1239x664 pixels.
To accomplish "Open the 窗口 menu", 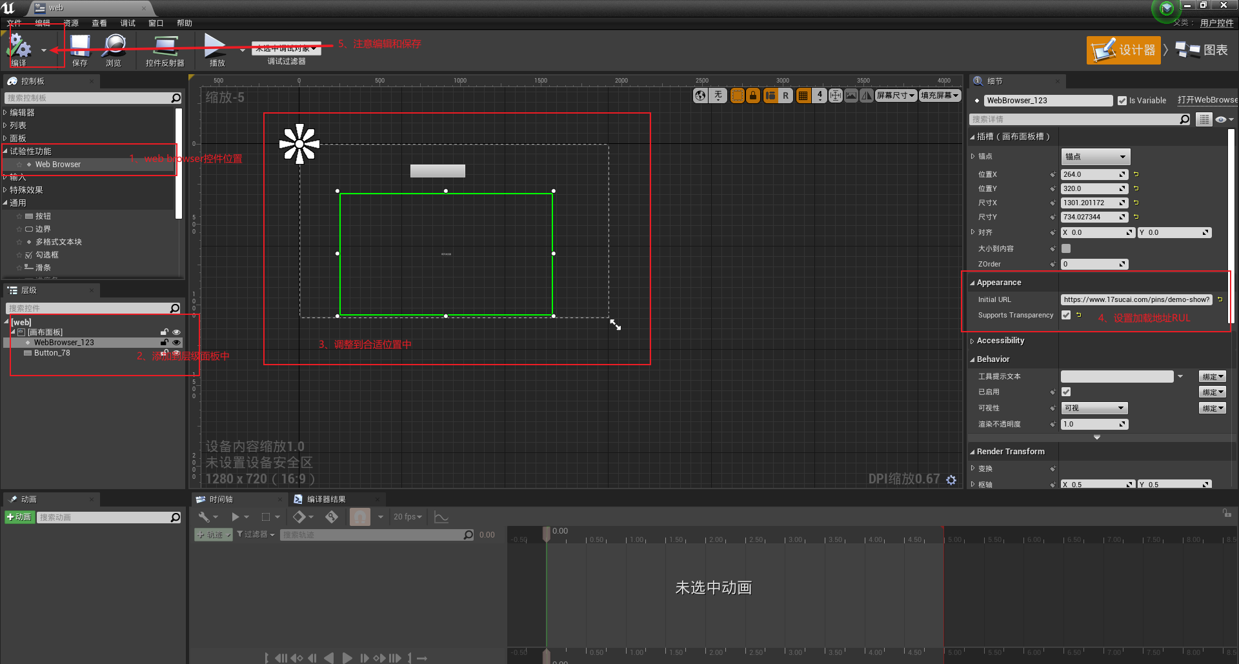I will 156,23.
